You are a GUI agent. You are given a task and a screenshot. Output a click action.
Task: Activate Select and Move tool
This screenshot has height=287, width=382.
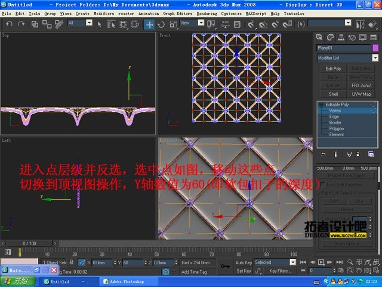149,25
